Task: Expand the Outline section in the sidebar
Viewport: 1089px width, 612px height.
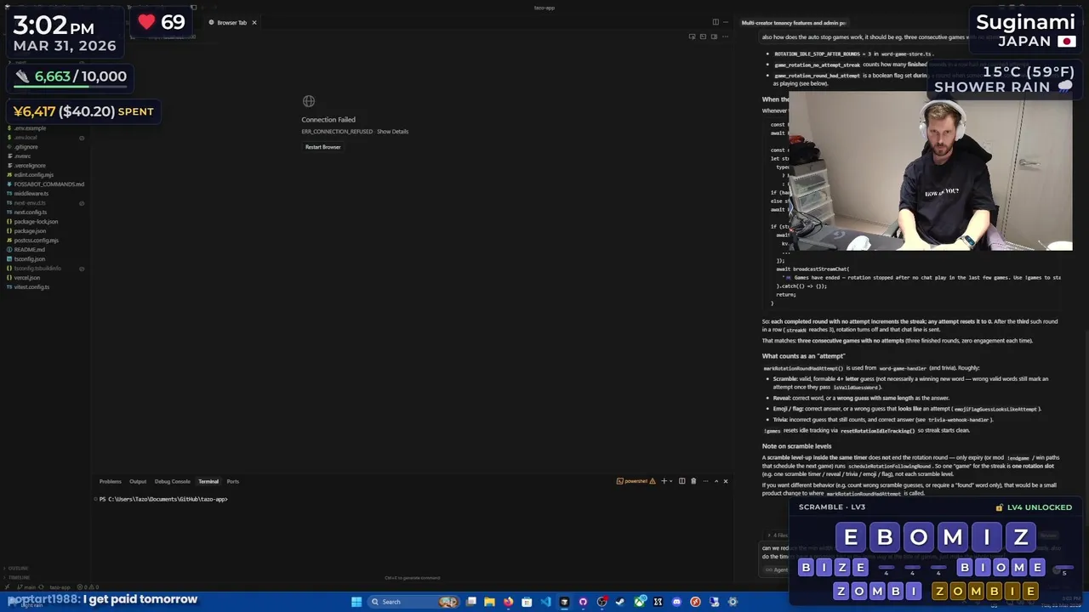Action: pyautogui.click(x=17, y=569)
